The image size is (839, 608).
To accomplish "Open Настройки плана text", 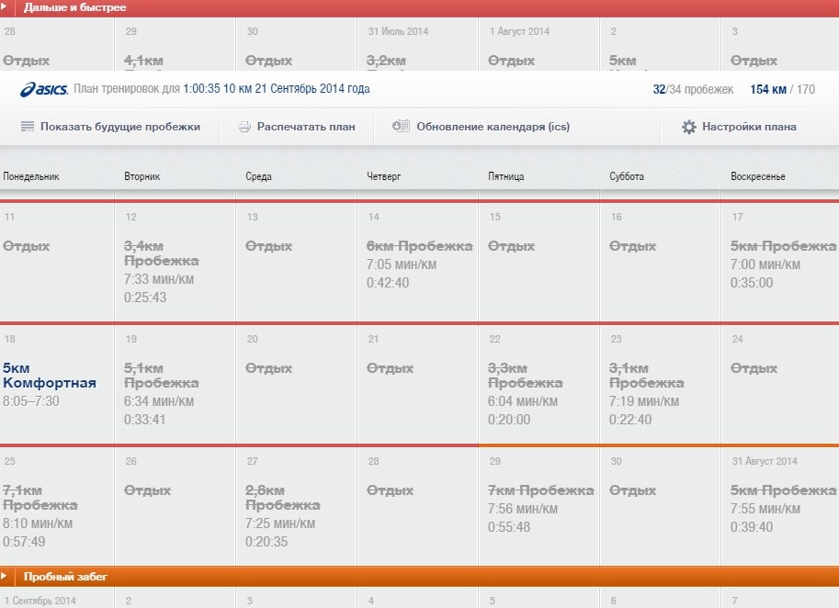I will (749, 127).
